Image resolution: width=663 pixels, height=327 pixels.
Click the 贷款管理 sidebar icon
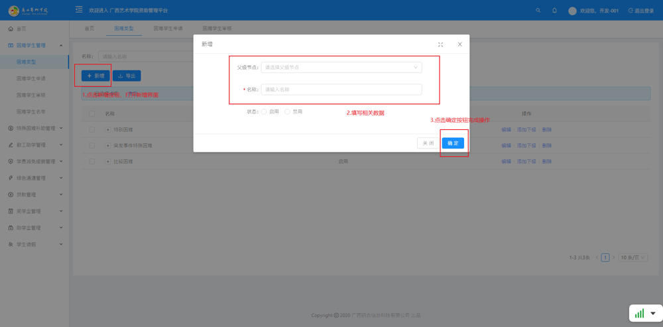click(11, 194)
